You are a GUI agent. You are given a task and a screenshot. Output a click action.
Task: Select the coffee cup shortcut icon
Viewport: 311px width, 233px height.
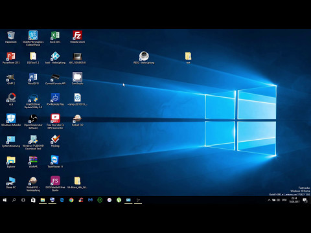(144, 58)
